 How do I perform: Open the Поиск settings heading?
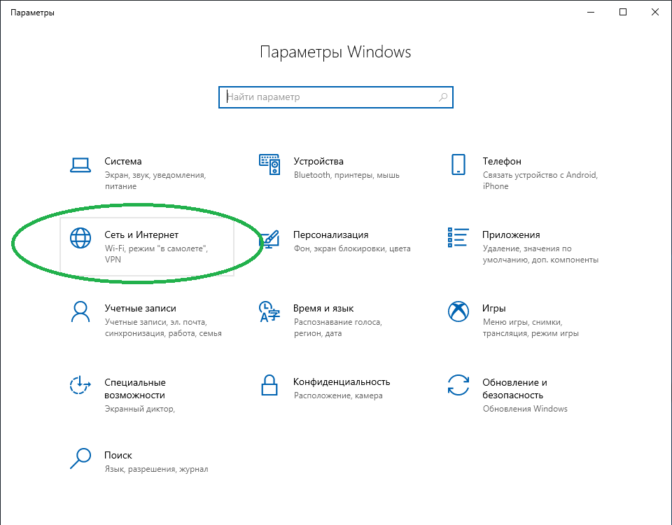click(x=118, y=455)
